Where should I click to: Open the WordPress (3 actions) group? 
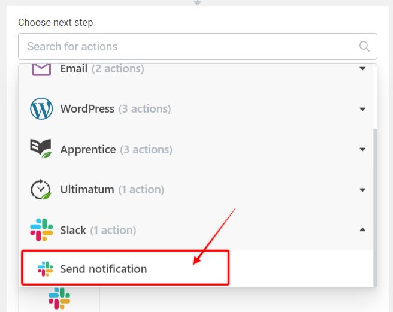(115, 109)
